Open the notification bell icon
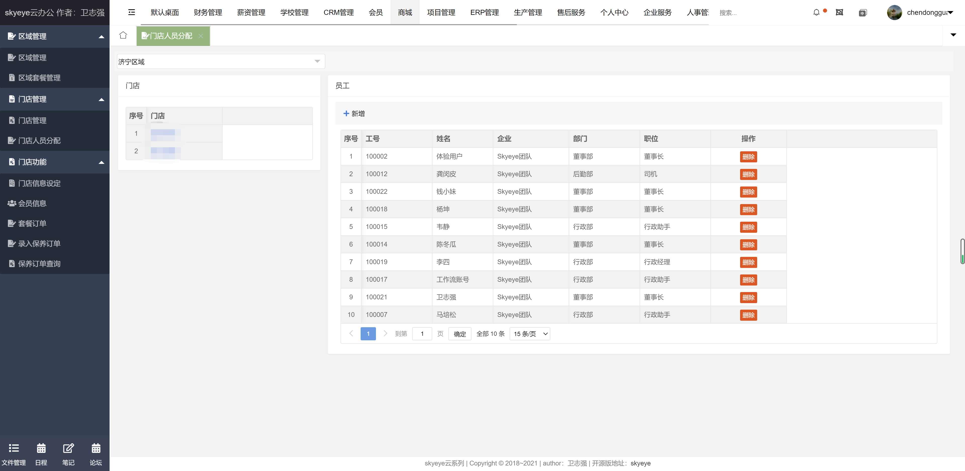This screenshot has height=471, width=965. point(816,12)
